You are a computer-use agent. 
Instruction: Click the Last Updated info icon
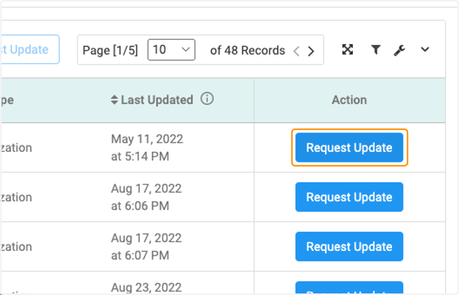(x=207, y=99)
